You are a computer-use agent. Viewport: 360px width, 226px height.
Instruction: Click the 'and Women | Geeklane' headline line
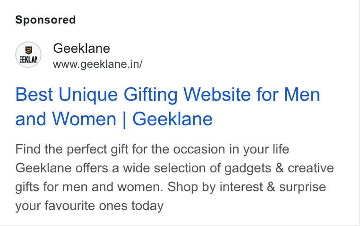tap(114, 119)
